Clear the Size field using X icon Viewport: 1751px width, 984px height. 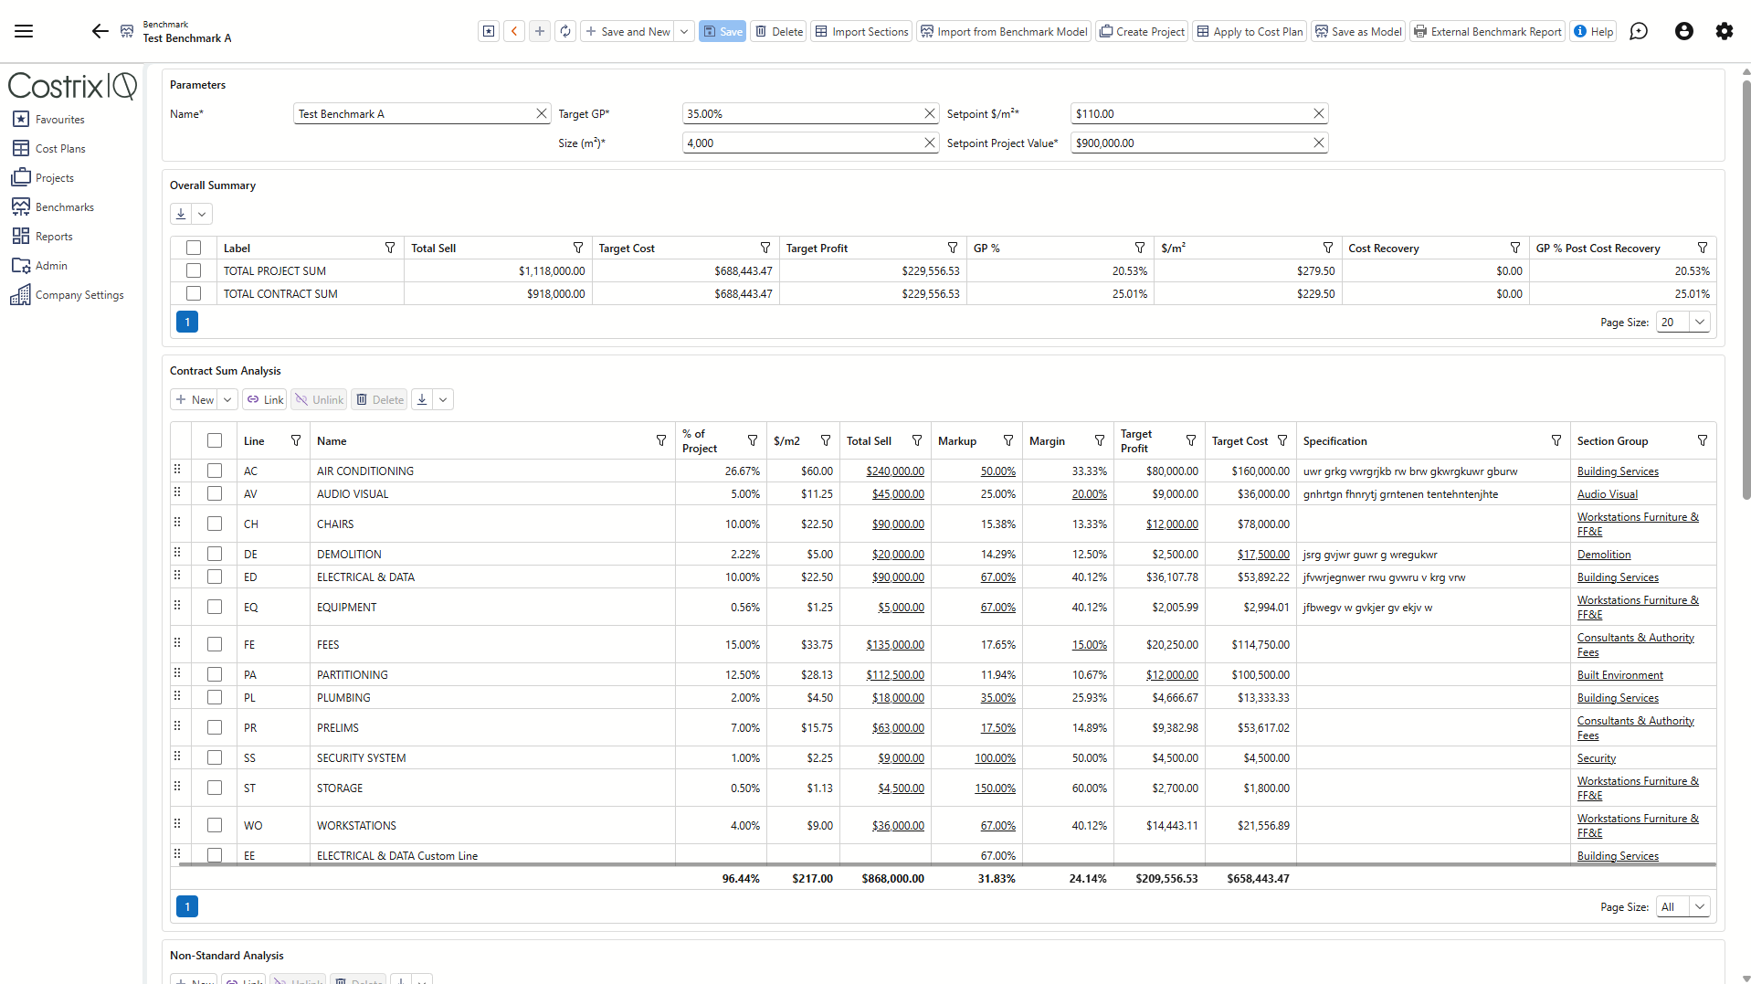(x=930, y=143)
